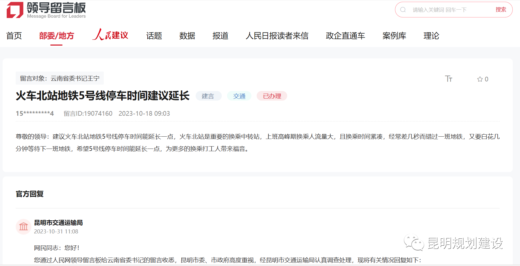
Task: Switch to 政企直通车 tab
Action: pyautogui.click(x=345, y=36)
